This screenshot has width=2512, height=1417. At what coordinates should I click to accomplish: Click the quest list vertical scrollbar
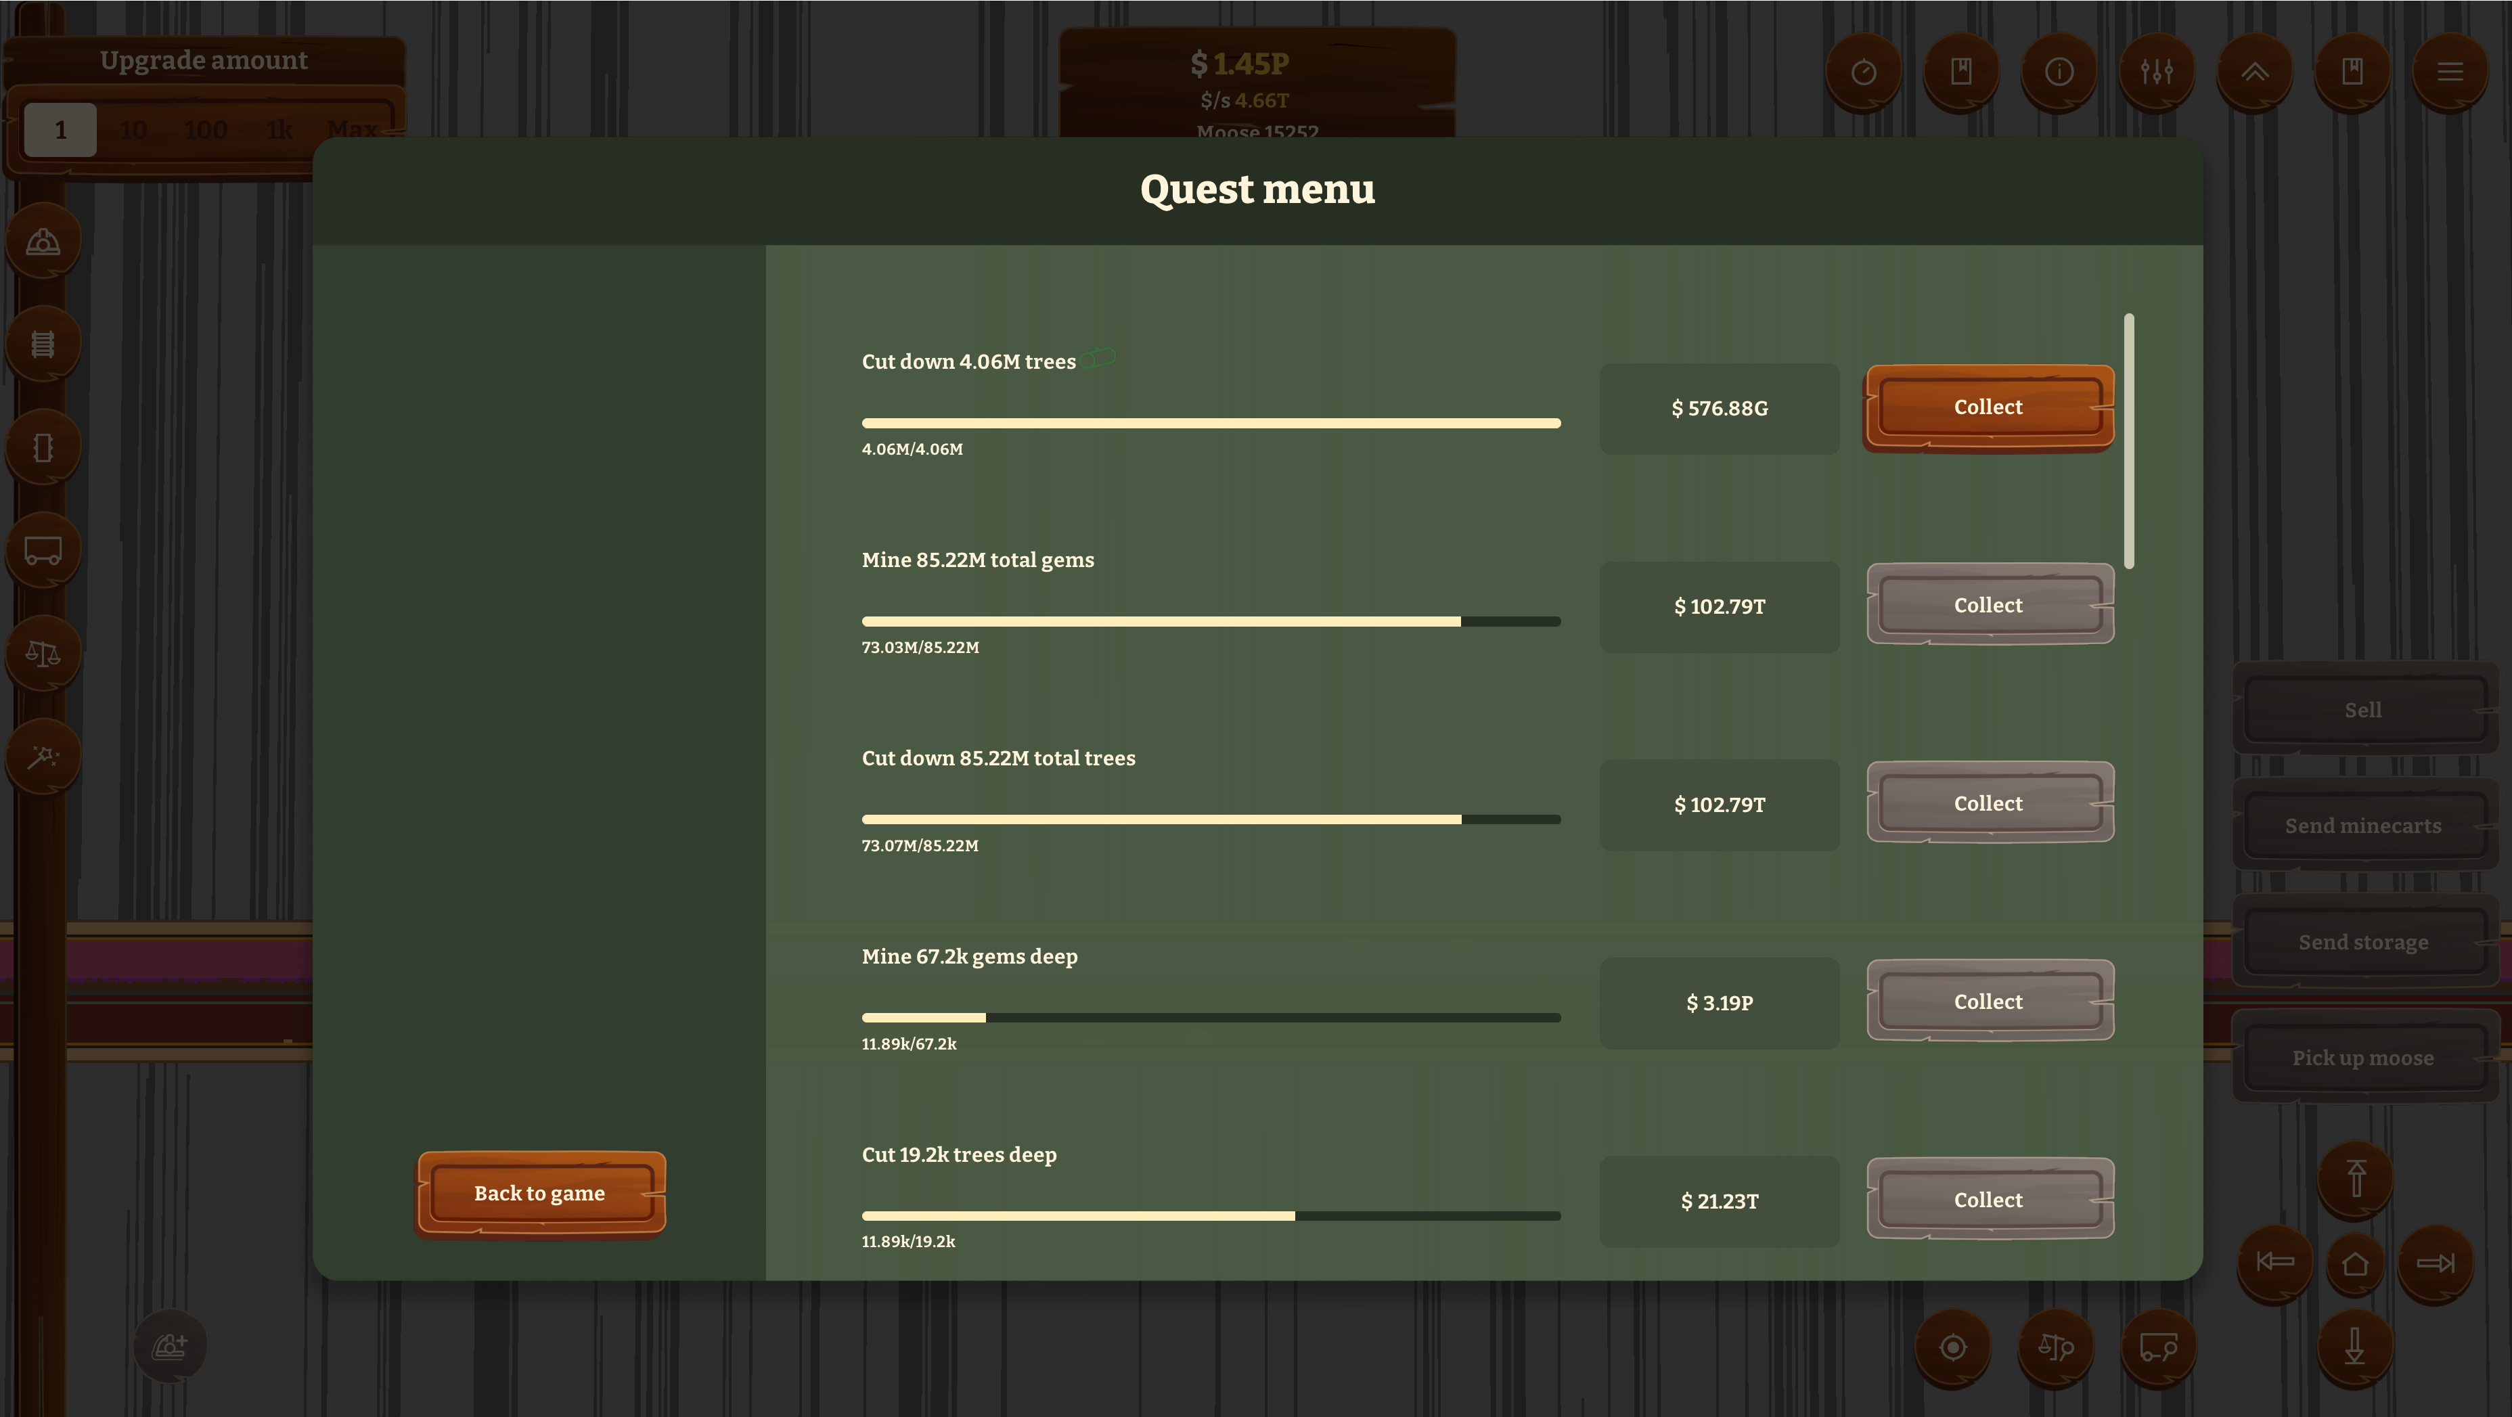click(2129, 441)
